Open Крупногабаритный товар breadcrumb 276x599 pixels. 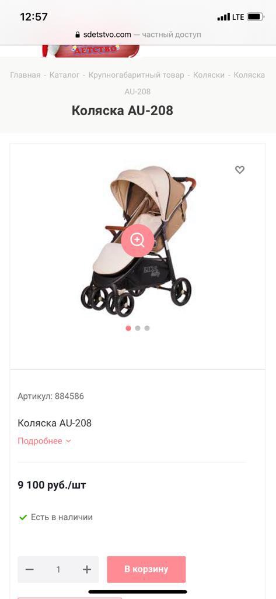coord(136,75)
